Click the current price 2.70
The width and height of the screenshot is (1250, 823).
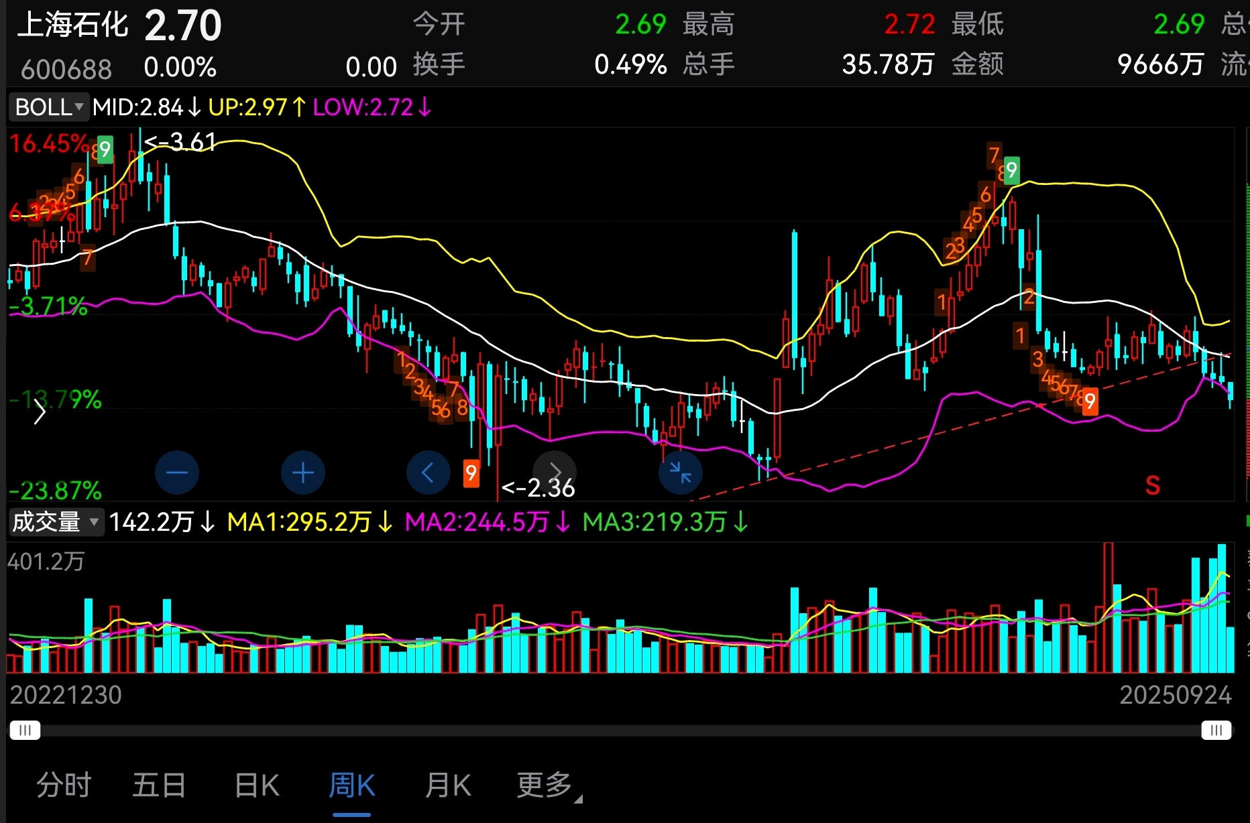point(182,26)
